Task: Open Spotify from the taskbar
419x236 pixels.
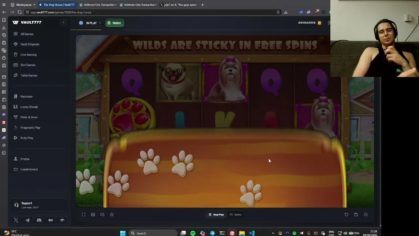Action: click(193, 233)
